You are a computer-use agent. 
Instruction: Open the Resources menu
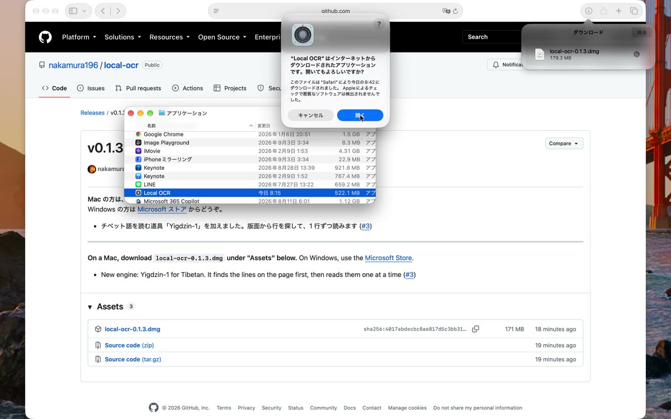click(x=169, y=37)
